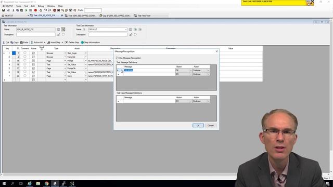Image resolution: width=333 pixels, height=187 pixels.
Task: Toggle Active checkbox for PromptOk step
Action: click(33, 69)
